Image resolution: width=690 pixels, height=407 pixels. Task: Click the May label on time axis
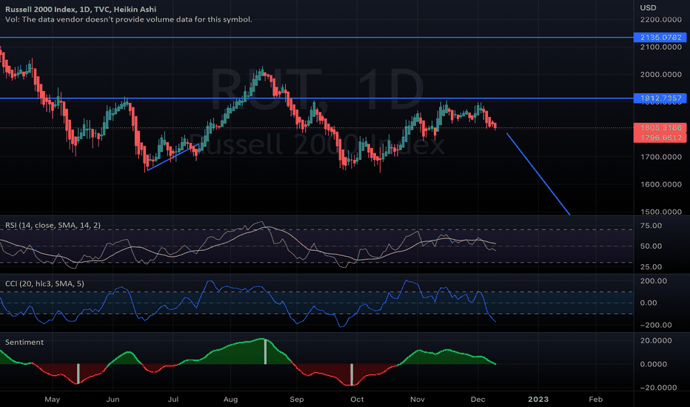(53, 400)
